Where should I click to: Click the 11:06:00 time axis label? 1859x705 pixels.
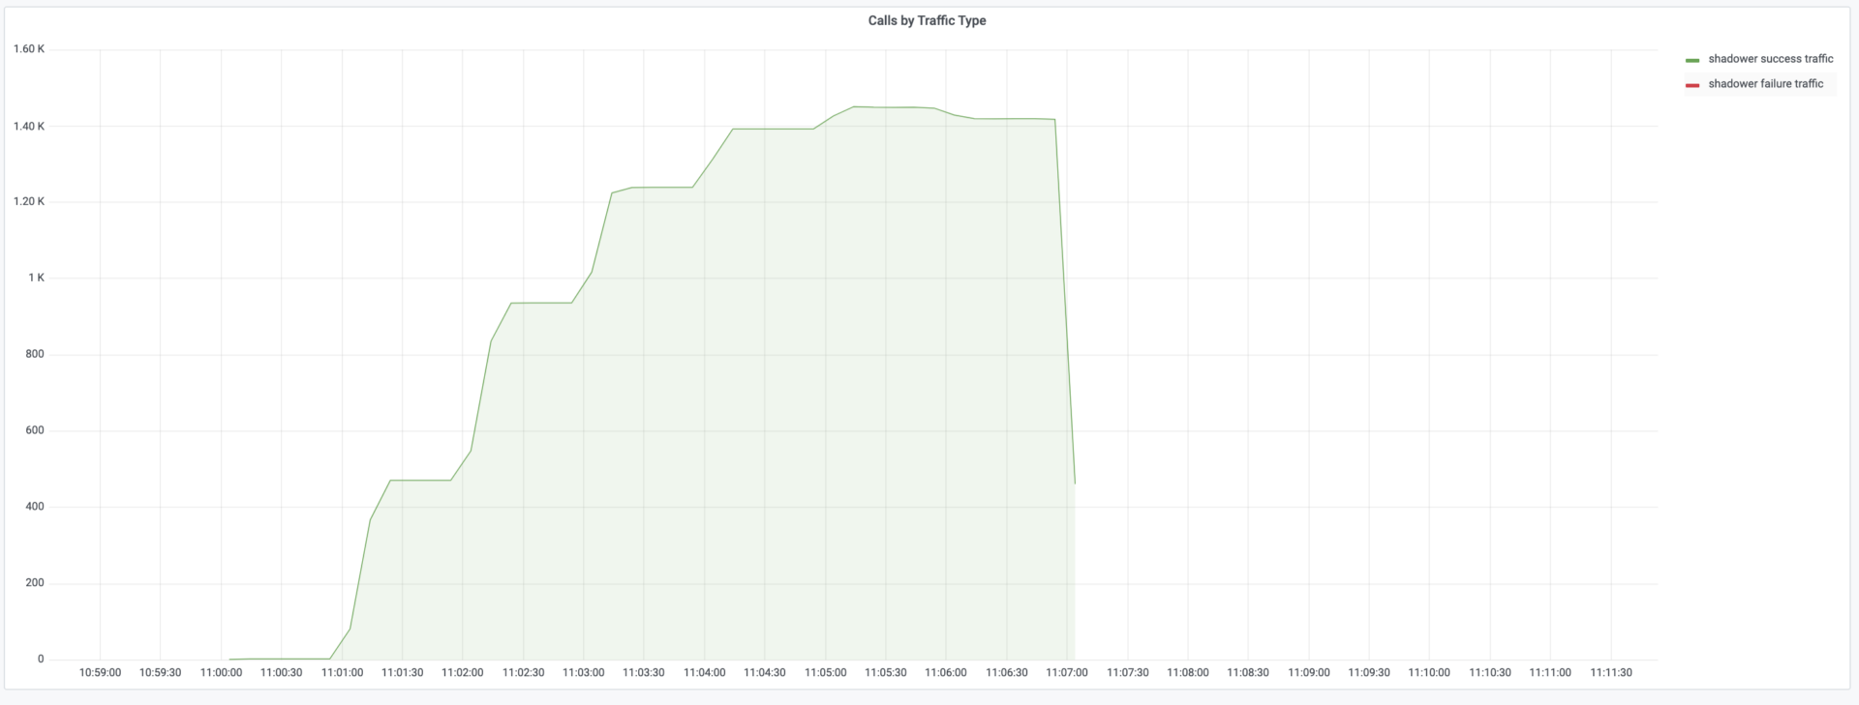(946, 673)
